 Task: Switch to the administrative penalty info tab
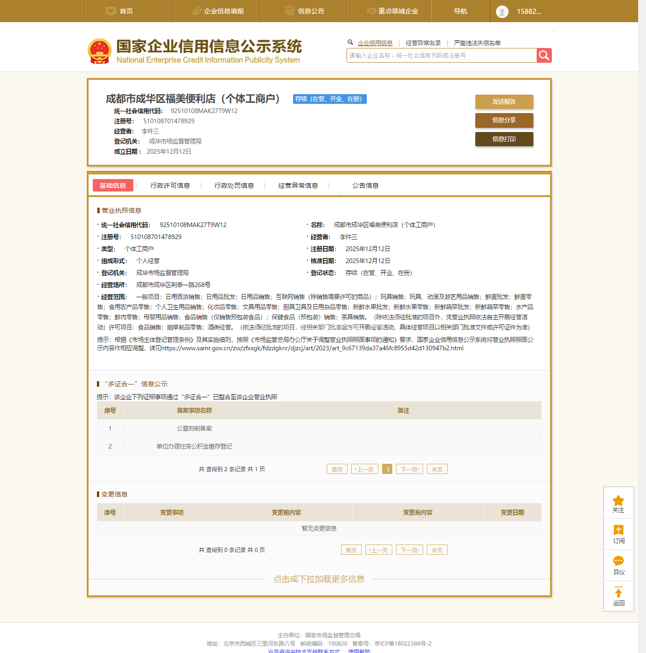tap(234, 186)
